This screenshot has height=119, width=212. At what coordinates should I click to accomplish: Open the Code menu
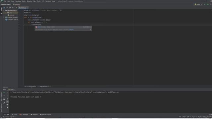click(x=24, y=1)
